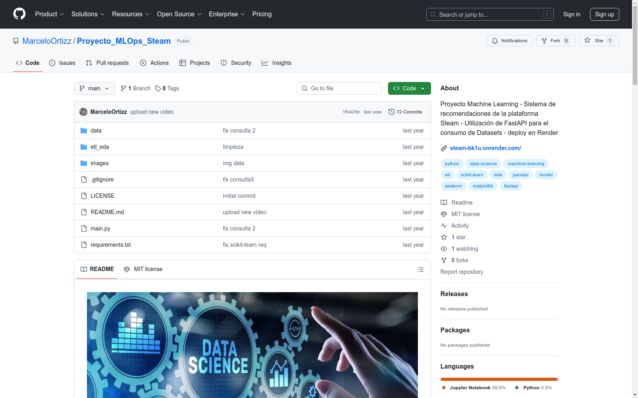Image resolution: width=638 pixels, height=398 pixels.
Task: Click the branch icon beside '1 Branch'
Action: point(124,88)
